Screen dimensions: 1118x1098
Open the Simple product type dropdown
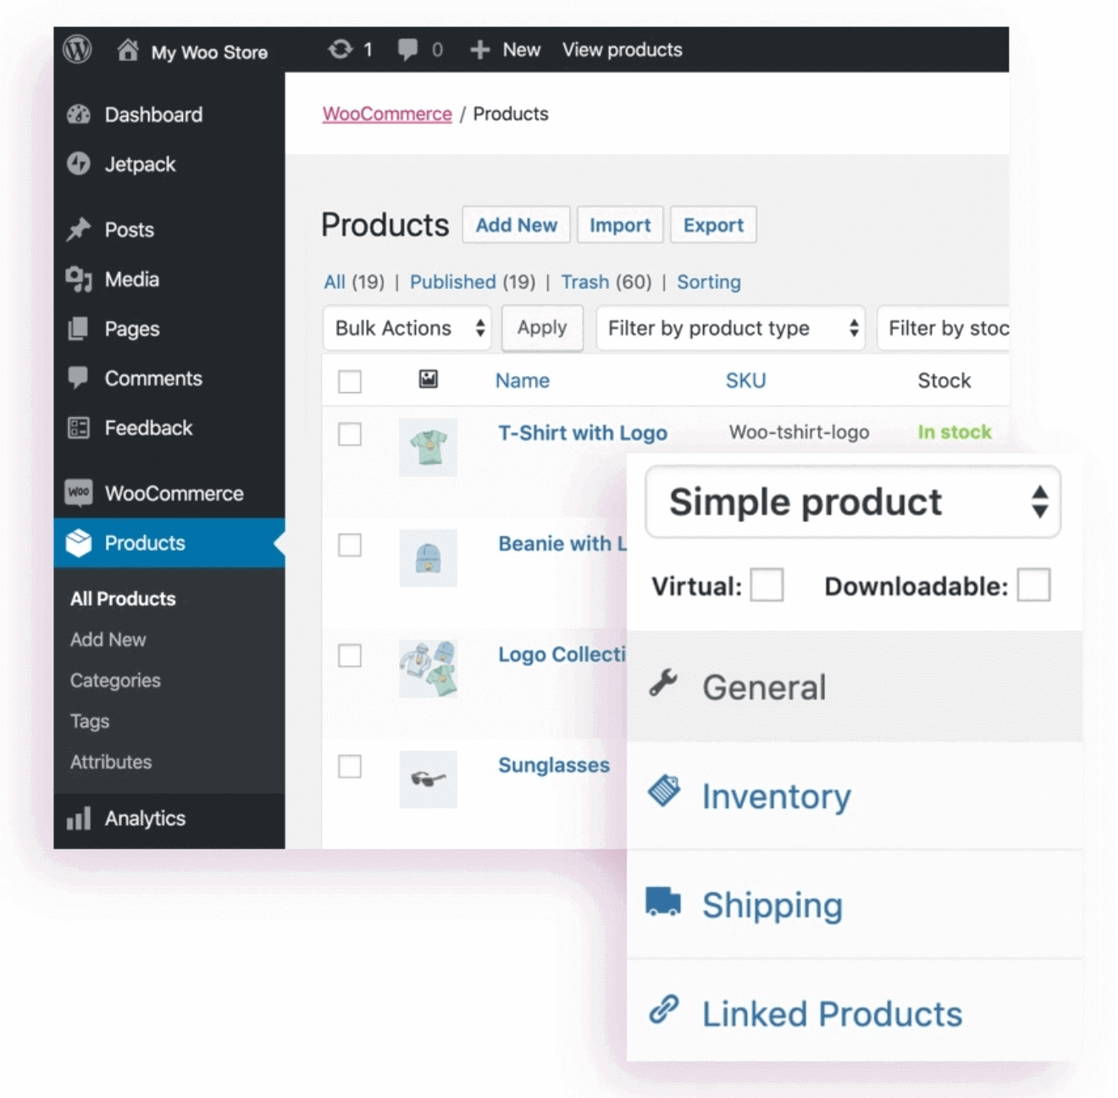click(852, 502)
